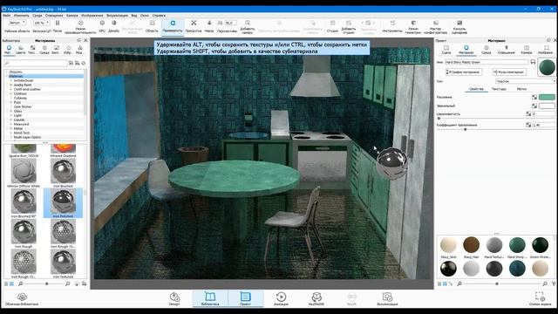
Task: Click the specular white color swatch
Action: point(547,106)
